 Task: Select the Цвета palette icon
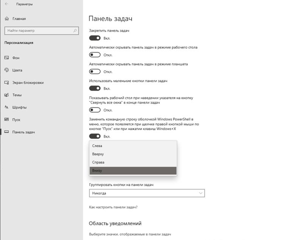tap(6, 70)
